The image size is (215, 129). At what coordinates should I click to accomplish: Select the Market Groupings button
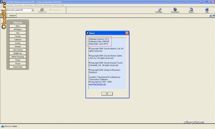(18, 57)
